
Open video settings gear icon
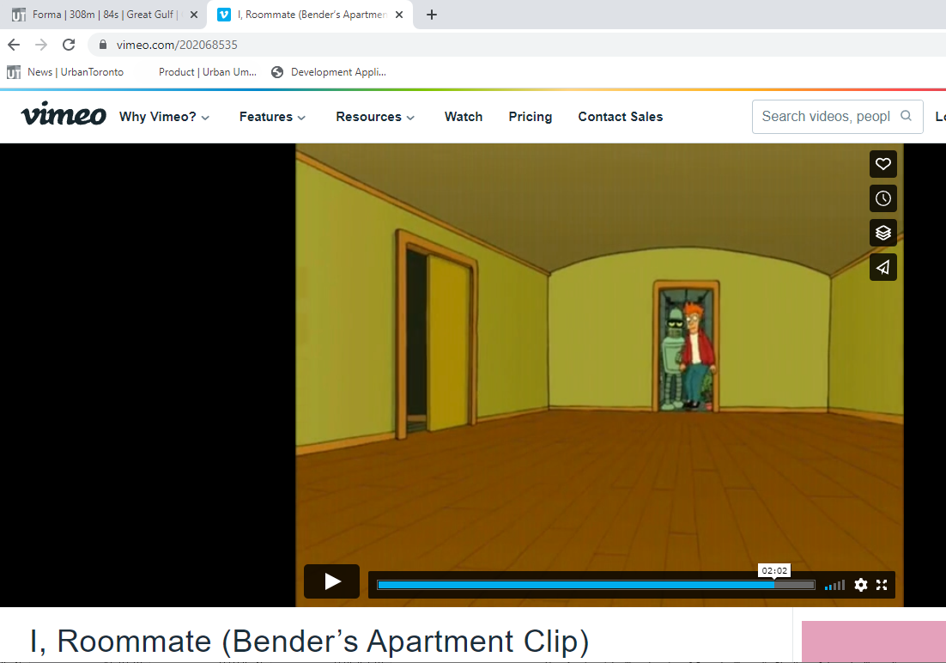coord(861,585)
